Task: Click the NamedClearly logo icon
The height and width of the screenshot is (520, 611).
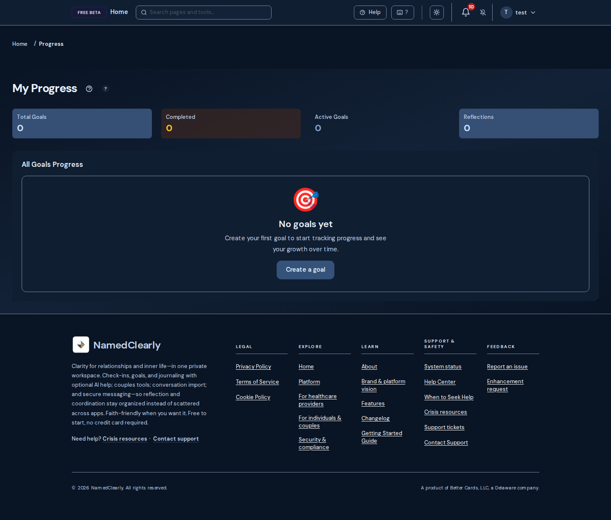Action: [x=81, y=345]
